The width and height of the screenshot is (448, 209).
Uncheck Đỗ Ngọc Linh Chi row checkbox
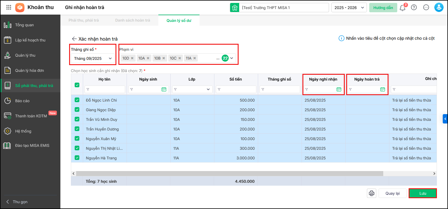[x=77, y=100]
